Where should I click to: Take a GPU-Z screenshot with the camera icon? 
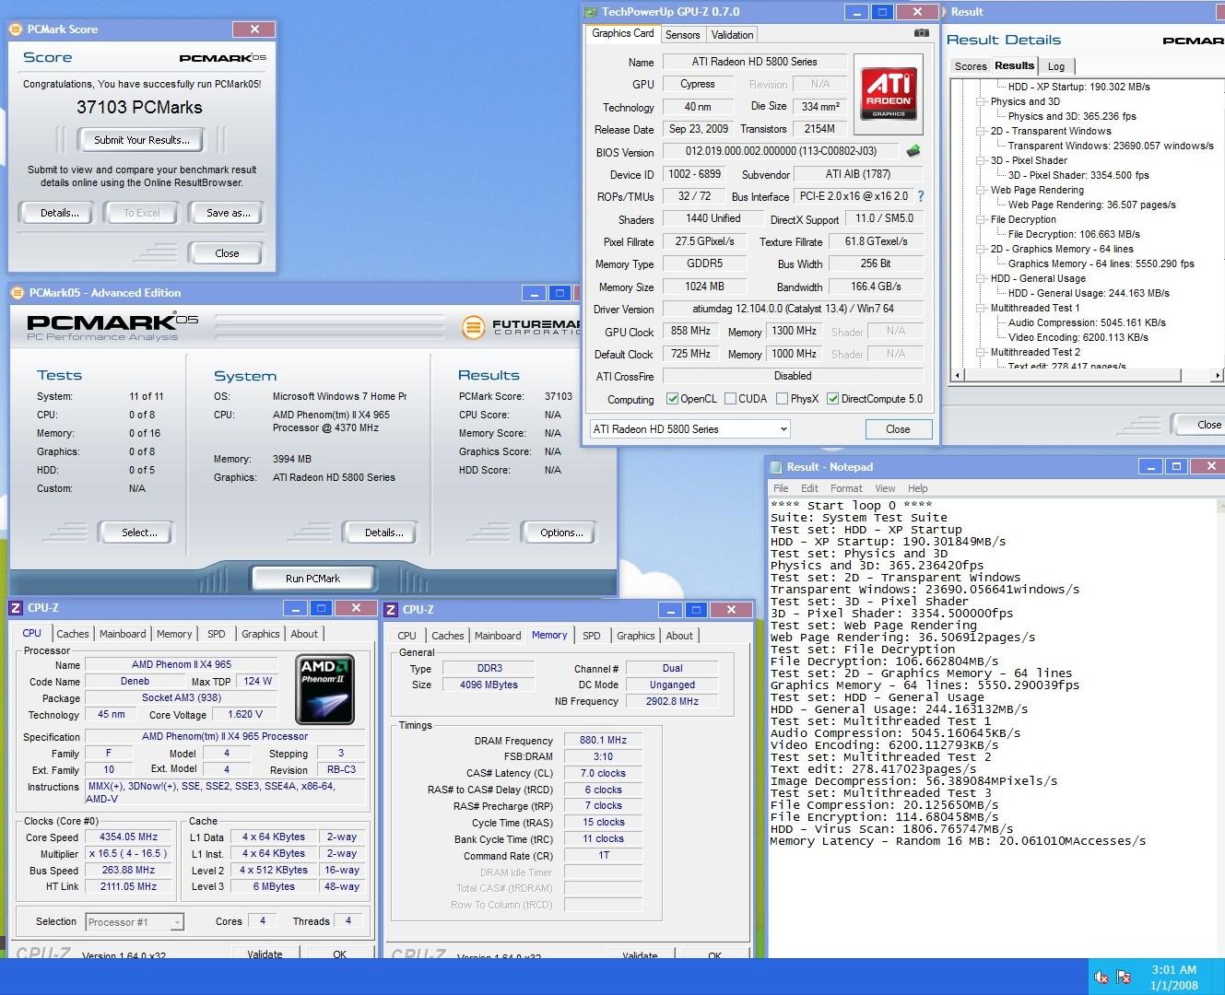click(921, 33)
